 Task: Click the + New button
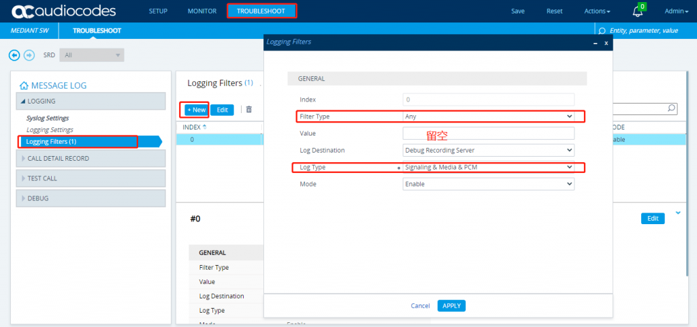coord(196,110)
